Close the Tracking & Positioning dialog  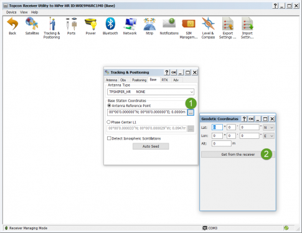click(194, 72)
